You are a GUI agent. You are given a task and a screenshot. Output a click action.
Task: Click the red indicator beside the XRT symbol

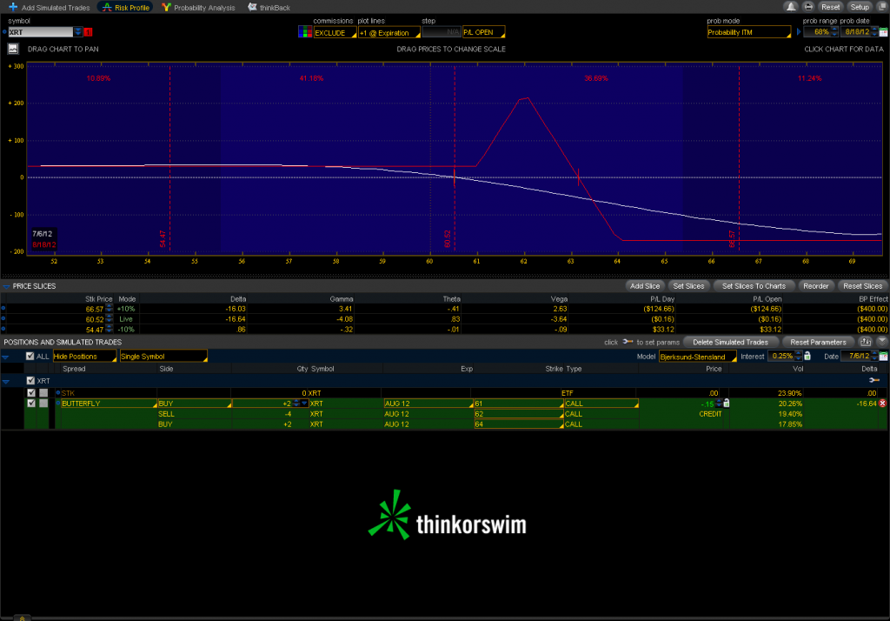click(x=88, y=32)
